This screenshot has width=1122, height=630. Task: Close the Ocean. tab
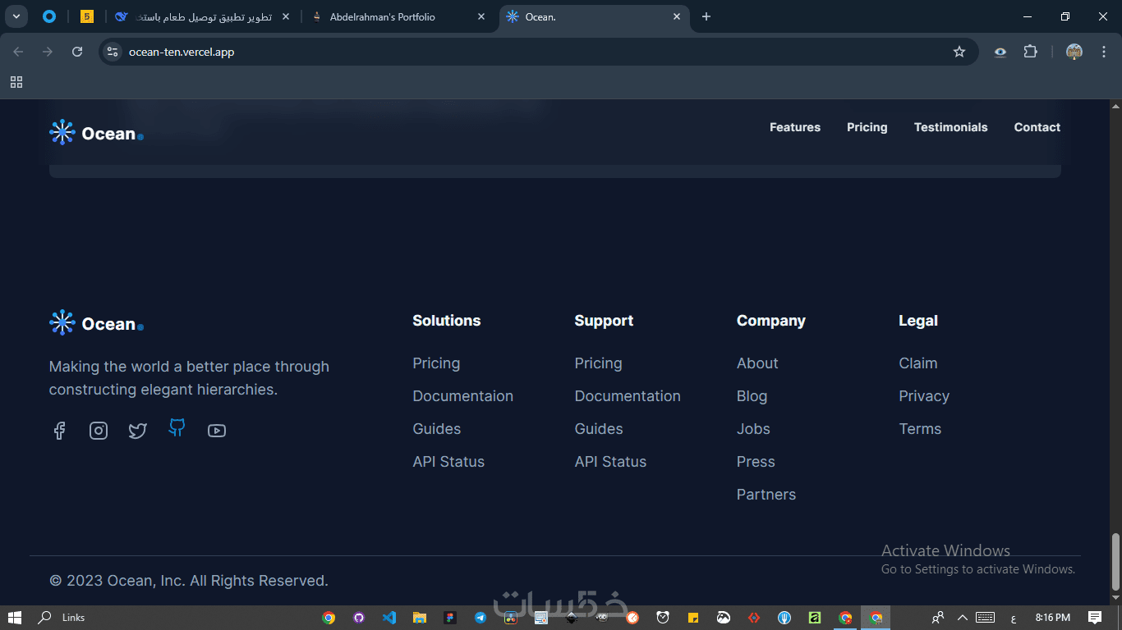click(677, 16)
